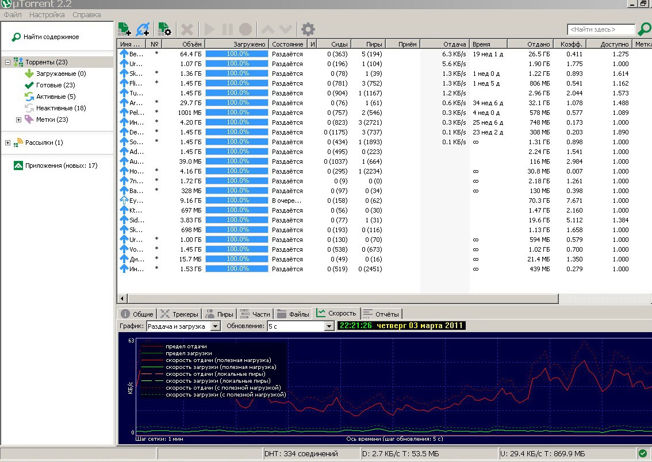Click progress bar of 9.16 ГБ torrent
This screenshot has width=652, height=462.
click(x=237, y=200)
